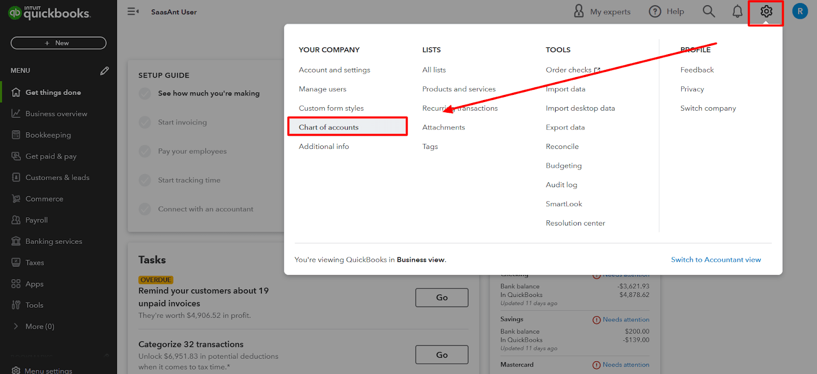Open Tags list
Image resolution: width=817 pixels, height=374 pixels.
[x=430, y=146]
